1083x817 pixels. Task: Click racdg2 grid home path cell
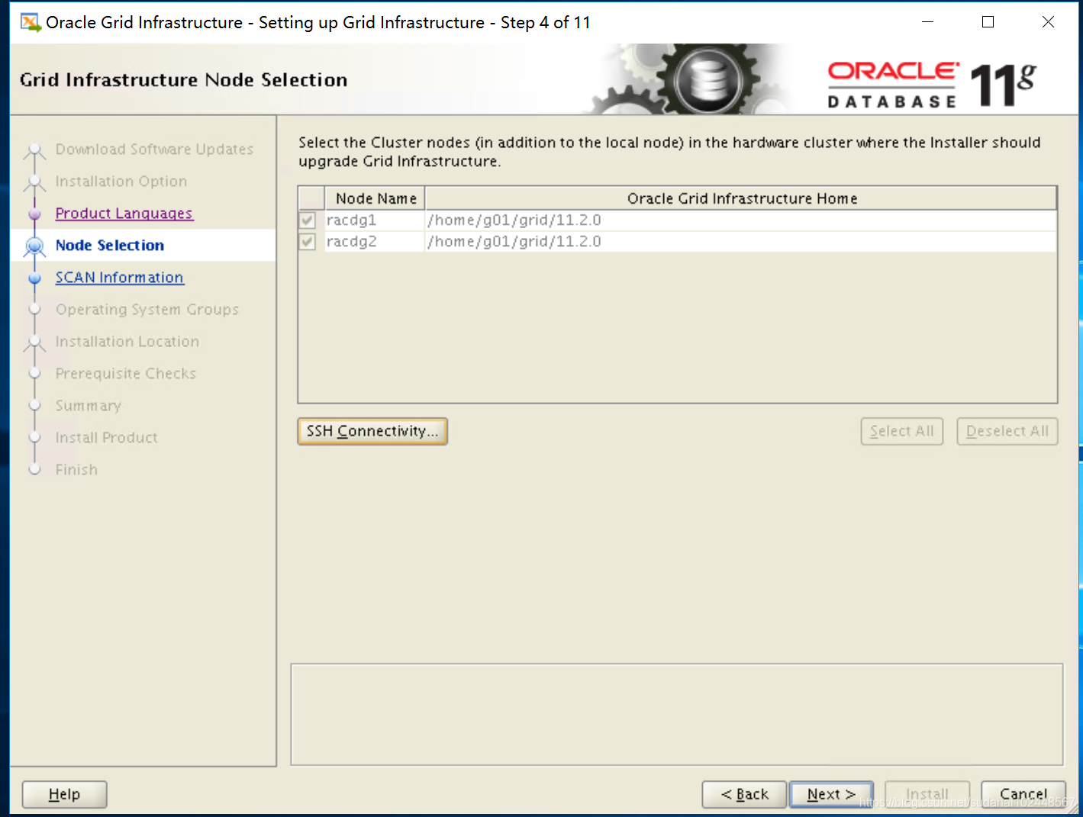pos(741,242)
